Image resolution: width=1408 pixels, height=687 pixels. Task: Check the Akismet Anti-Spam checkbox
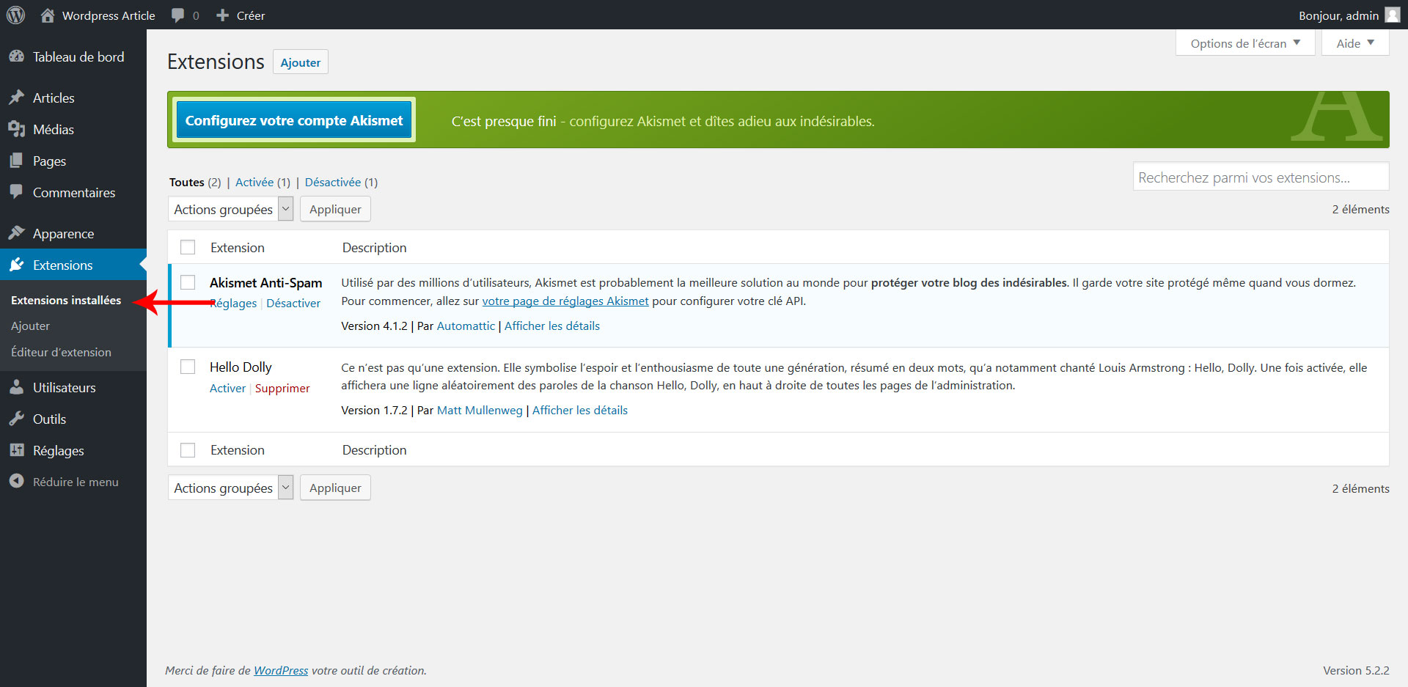(x=188, y=282)
